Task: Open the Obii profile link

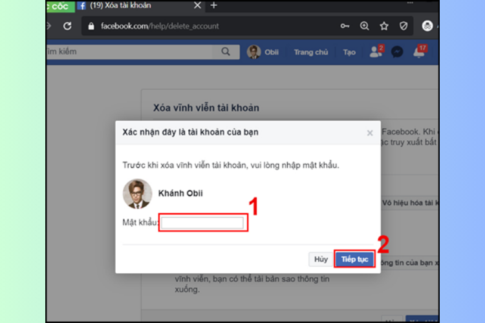Action: click(x=263, y=52)
